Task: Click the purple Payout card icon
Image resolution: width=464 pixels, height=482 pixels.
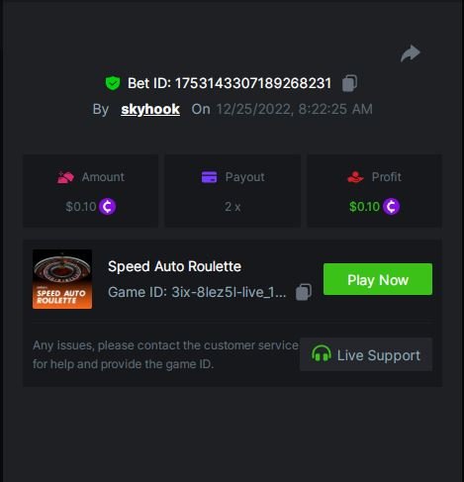Action: coord(209,177)
